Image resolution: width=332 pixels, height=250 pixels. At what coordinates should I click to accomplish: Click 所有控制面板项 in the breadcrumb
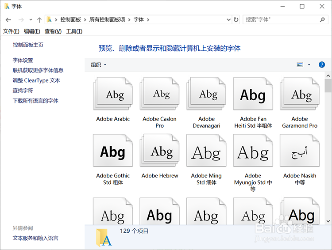[107, 19]
